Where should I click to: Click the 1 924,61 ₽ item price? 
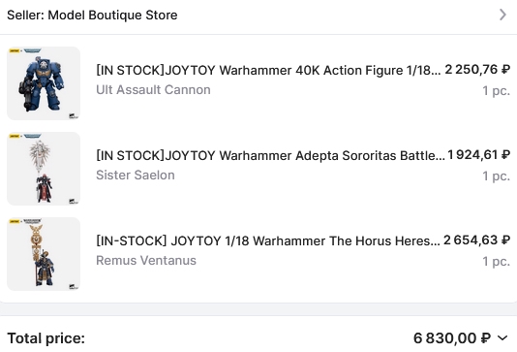pyautogui.click(x=478, y=155)
